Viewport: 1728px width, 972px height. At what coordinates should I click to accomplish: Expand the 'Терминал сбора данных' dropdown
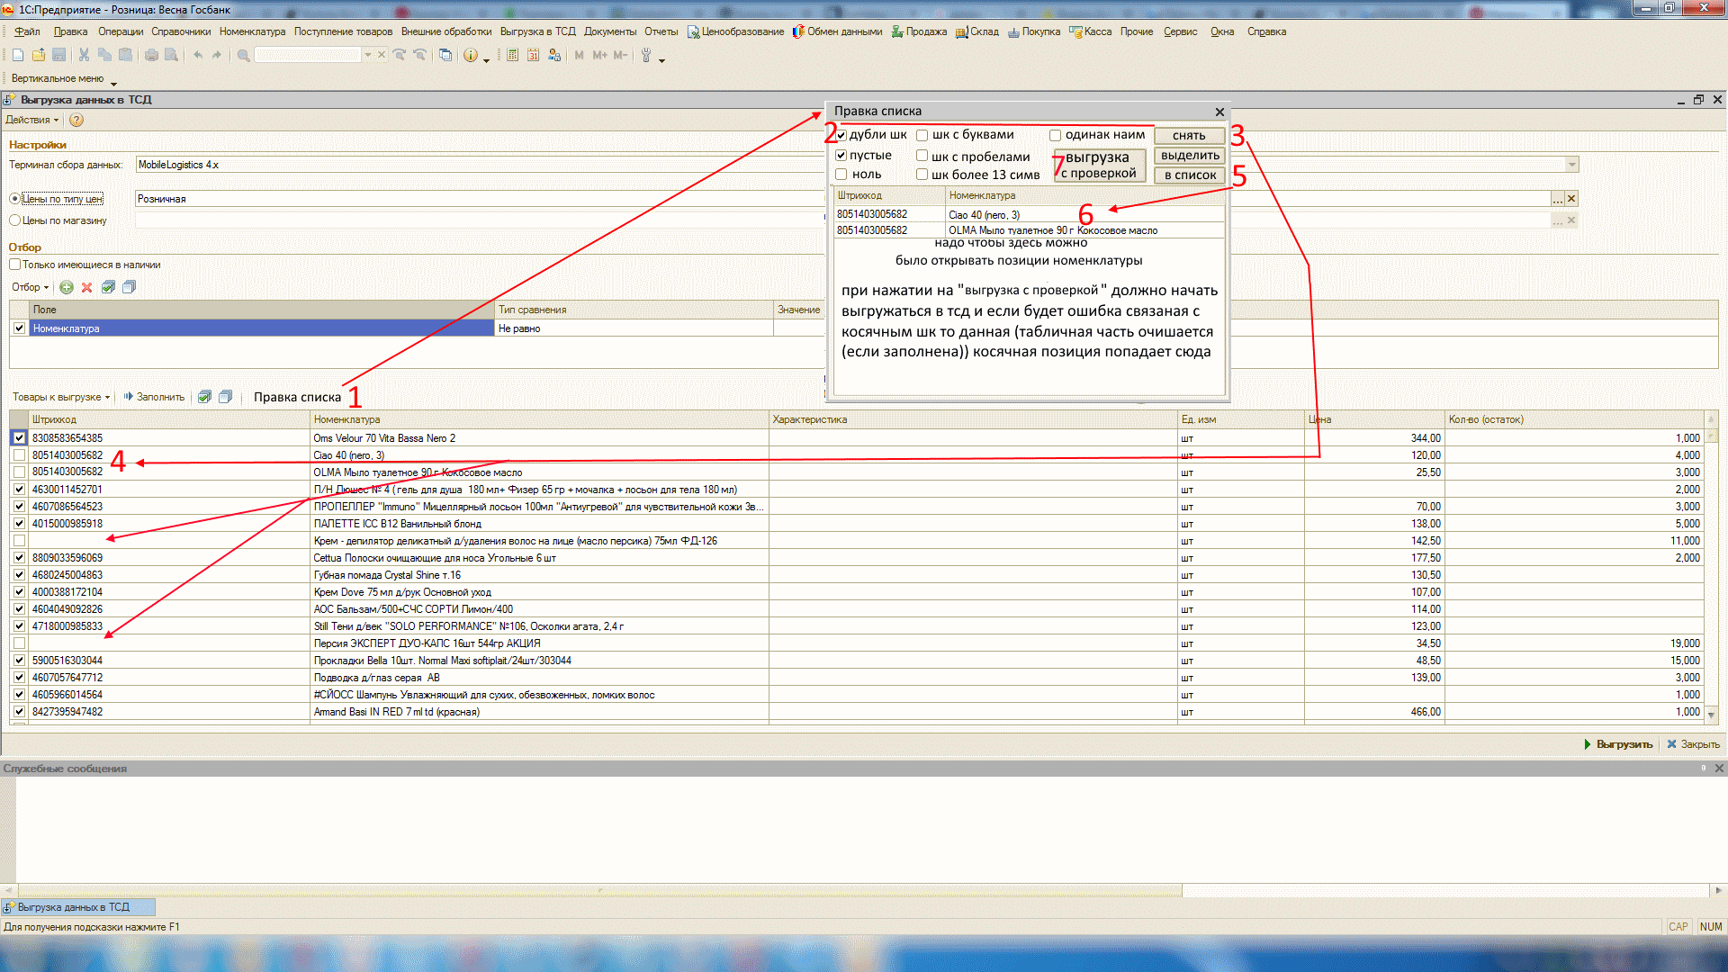click(x=1572, y=165)
